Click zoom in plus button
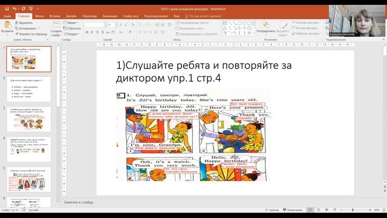This screenshot has width=387, height=218. pyautogui.click(x=370, y=210)
